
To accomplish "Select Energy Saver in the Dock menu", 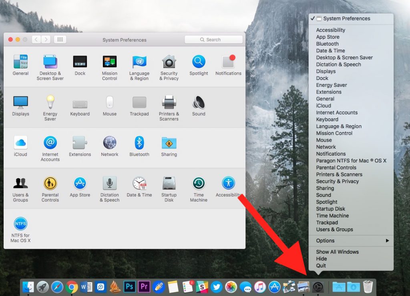I will [332, 85].
